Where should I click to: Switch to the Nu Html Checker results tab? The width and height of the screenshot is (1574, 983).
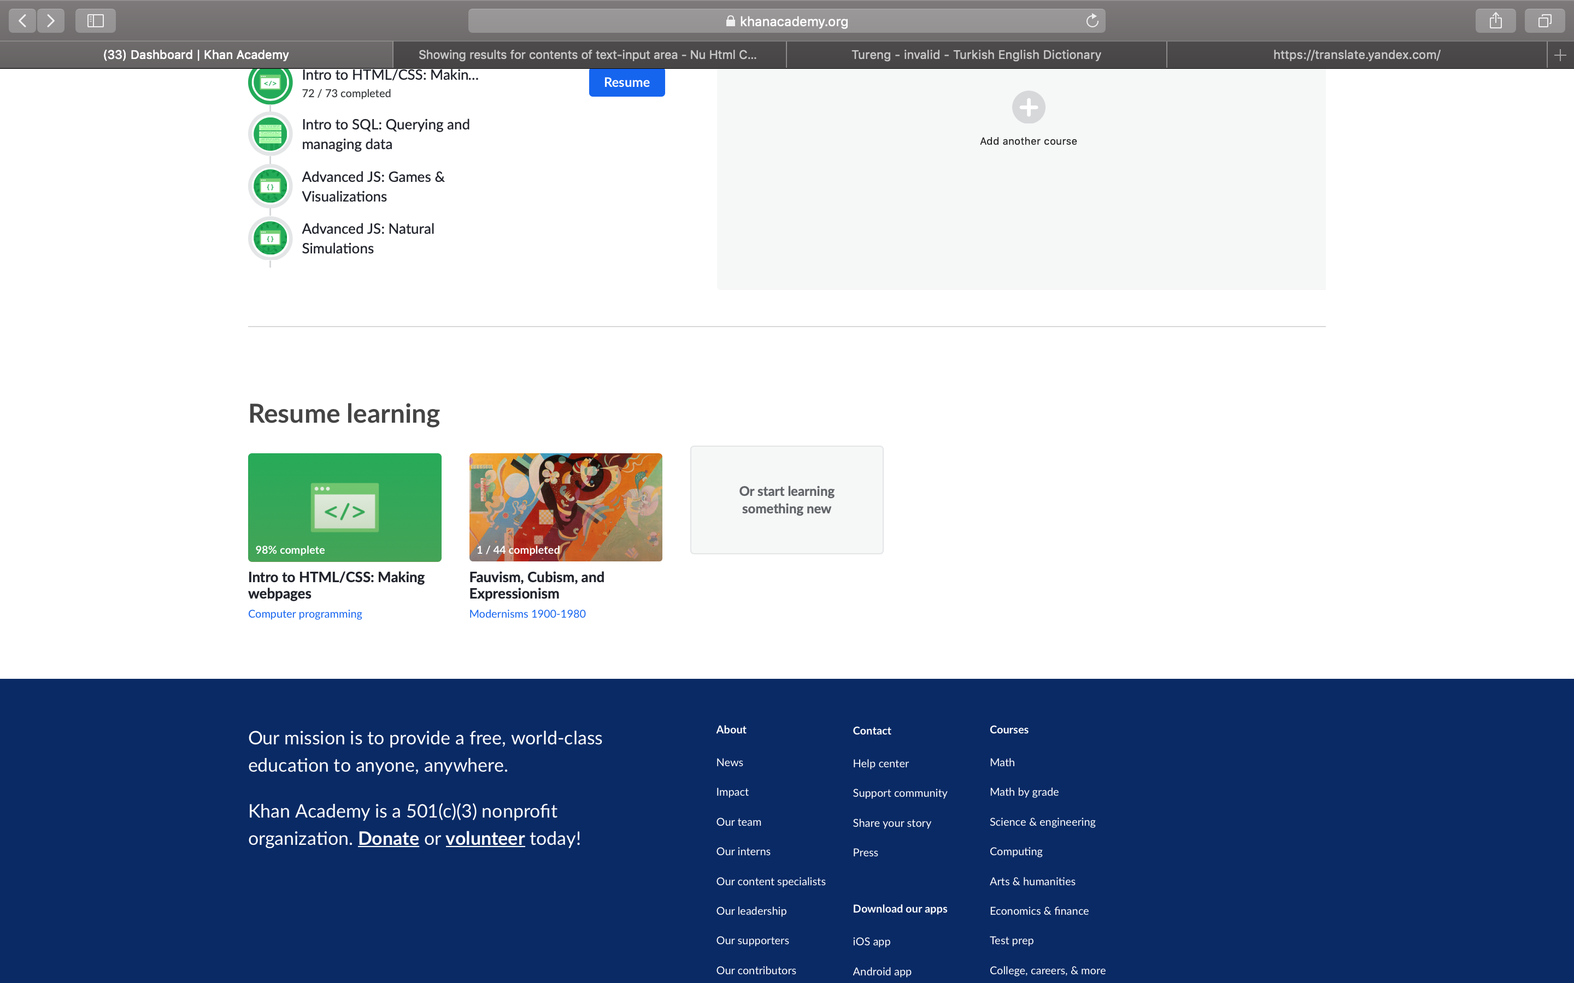tap(589, 55)
